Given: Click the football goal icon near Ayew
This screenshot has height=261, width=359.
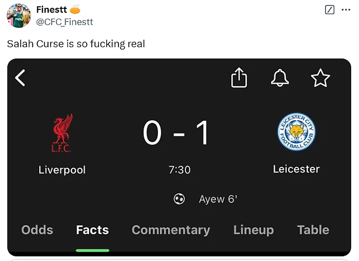Looking at the screenshot, I should (x=179, y=199).
